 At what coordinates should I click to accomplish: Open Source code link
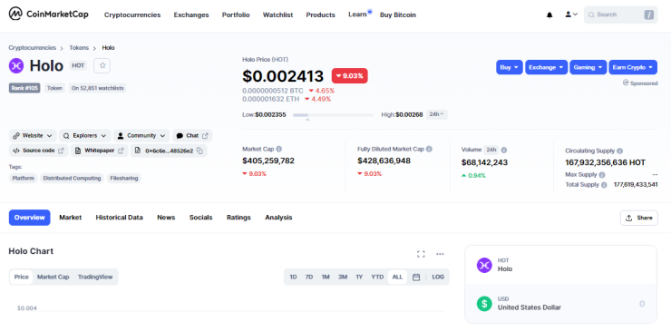[x=38, y=151]
